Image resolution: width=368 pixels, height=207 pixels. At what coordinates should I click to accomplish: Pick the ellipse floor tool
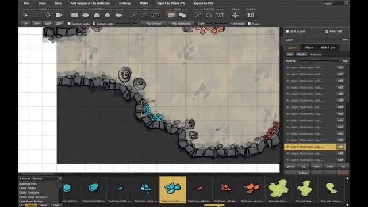click(86, 15)
